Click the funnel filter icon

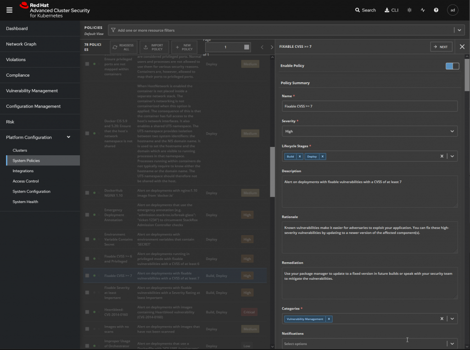click(x=113, y=30)
